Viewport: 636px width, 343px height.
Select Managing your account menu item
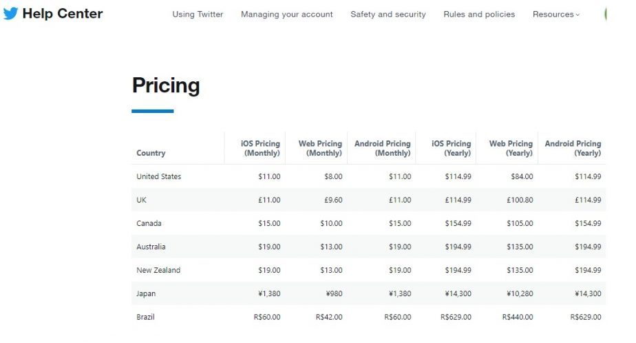(x=286, y=14)
